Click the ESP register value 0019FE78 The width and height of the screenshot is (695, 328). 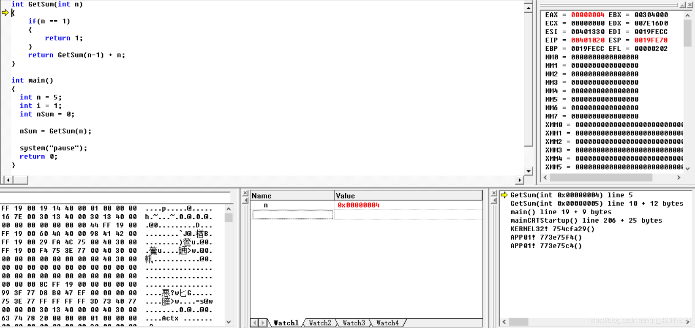click(x=651, y=40)
